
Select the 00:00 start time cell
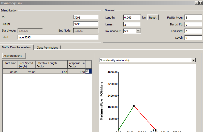(10, 71)
